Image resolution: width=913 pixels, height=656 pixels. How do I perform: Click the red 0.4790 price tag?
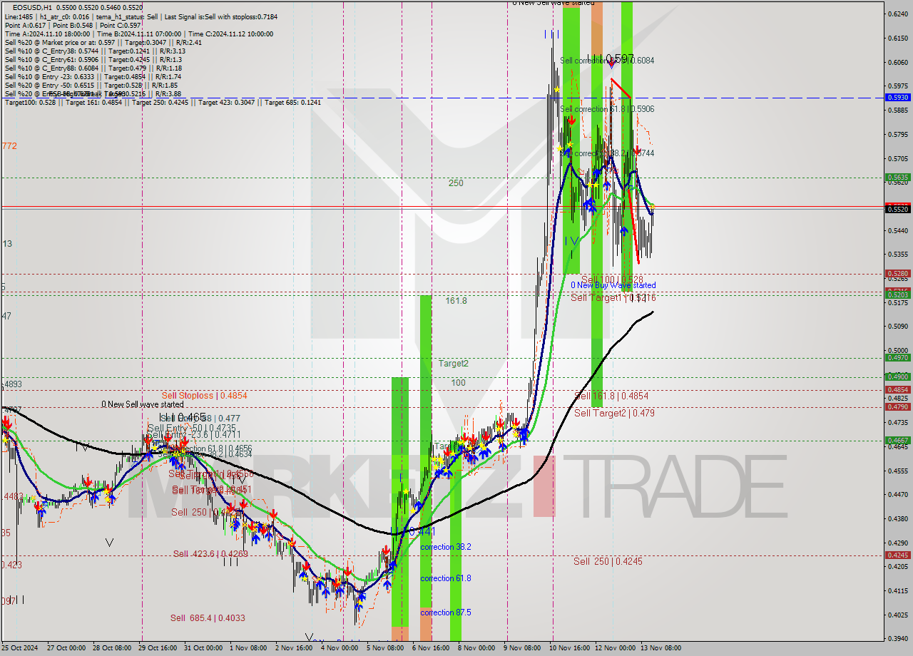pyautogui.click(x=897, y=406)
